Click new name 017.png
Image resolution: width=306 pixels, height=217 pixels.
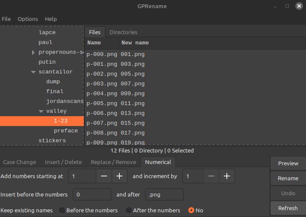133,133
